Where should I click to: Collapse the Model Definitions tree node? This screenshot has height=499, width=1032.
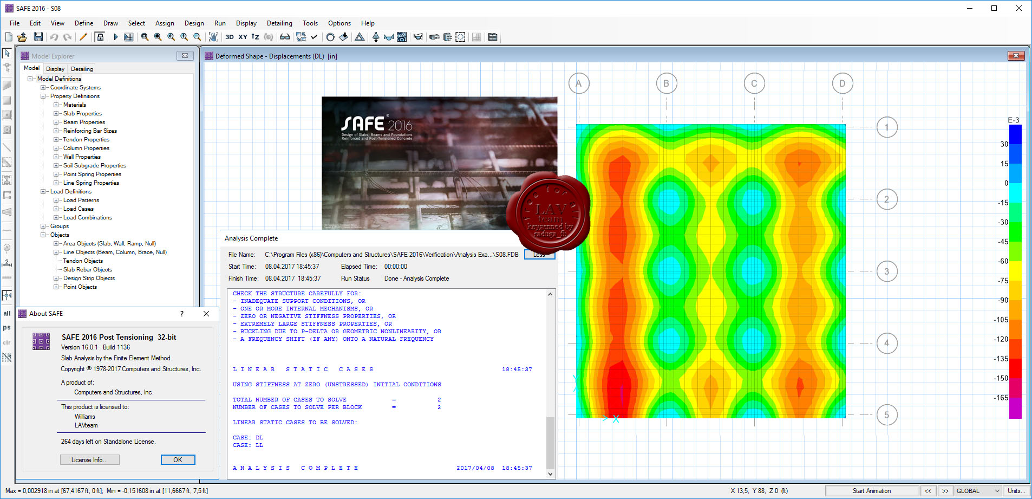[30, 79]
